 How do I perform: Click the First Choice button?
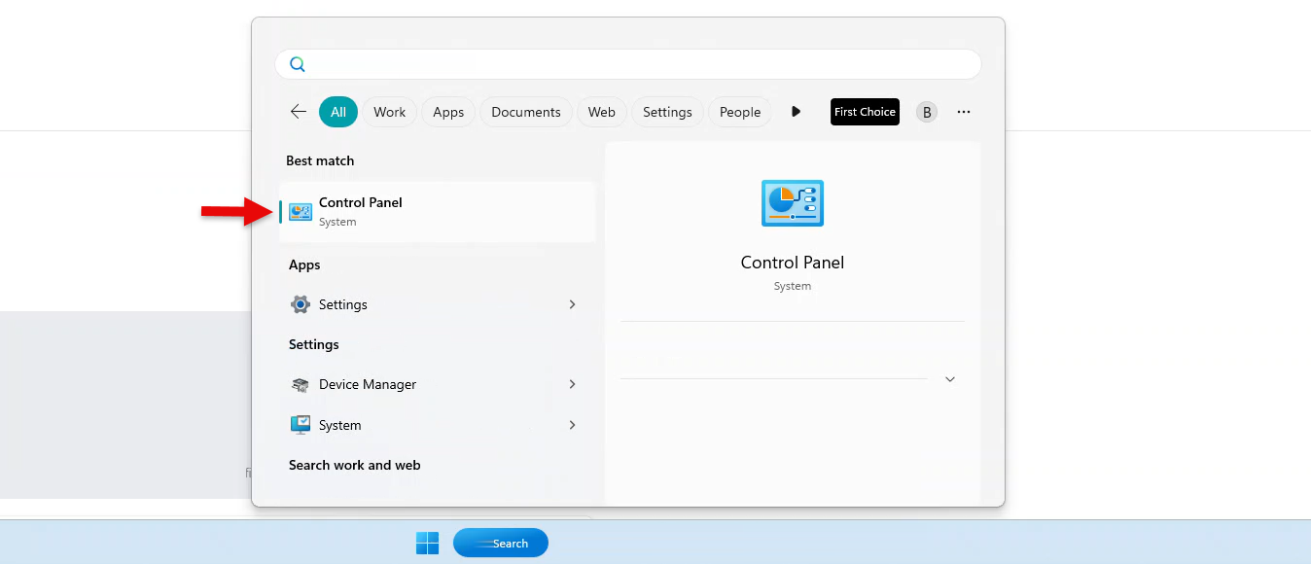point(865,112)
